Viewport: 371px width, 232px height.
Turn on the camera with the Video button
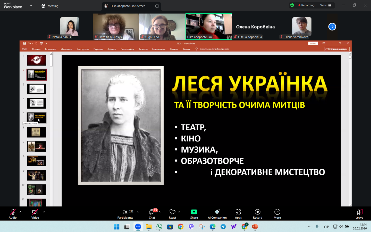35,214
